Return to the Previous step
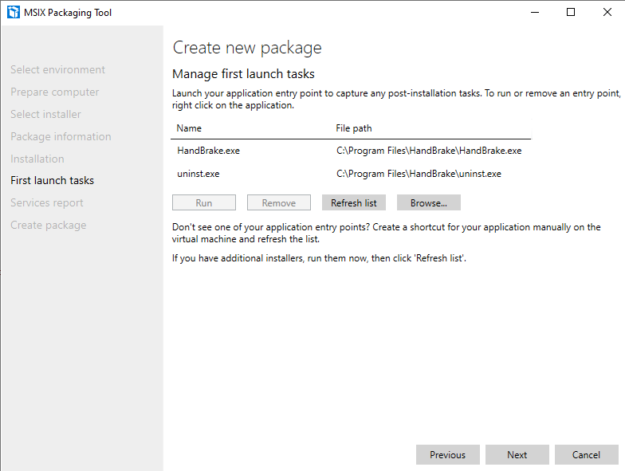Image resolution: width=625 pixels, height=471 pixels. pos(447,455)
